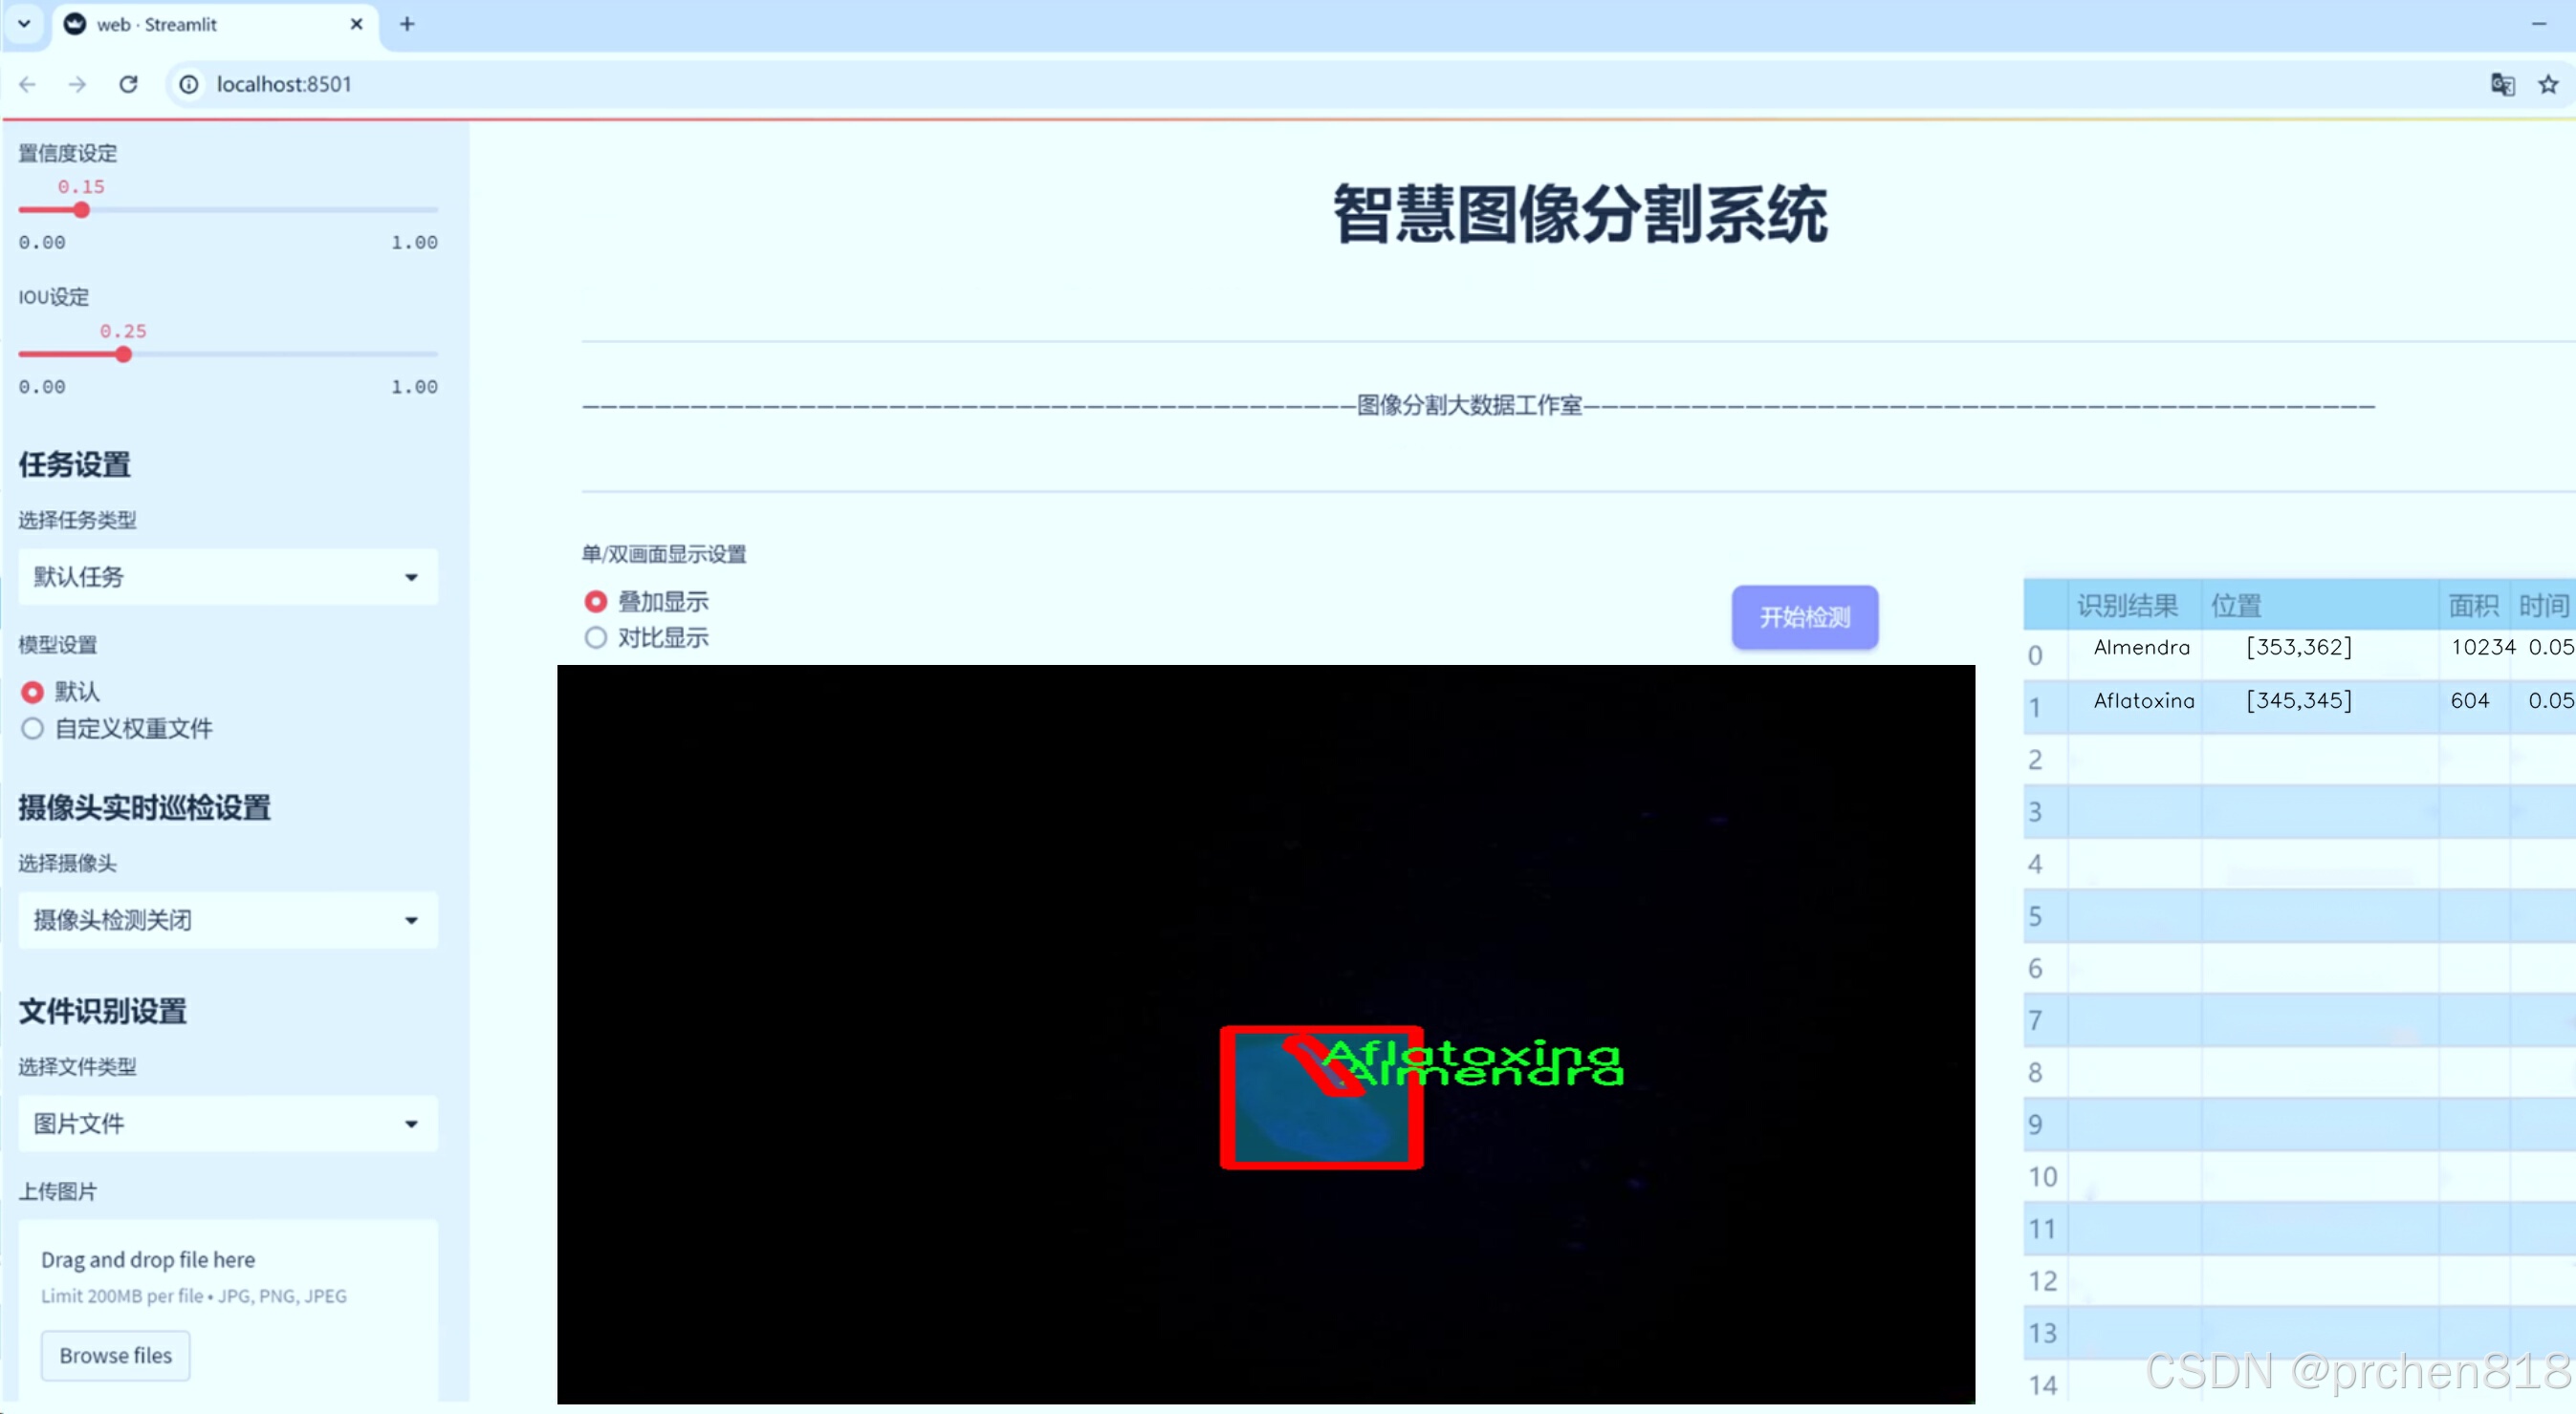
Task: Choose the 自定义权重文件 radio option
Action: [33, 728]
